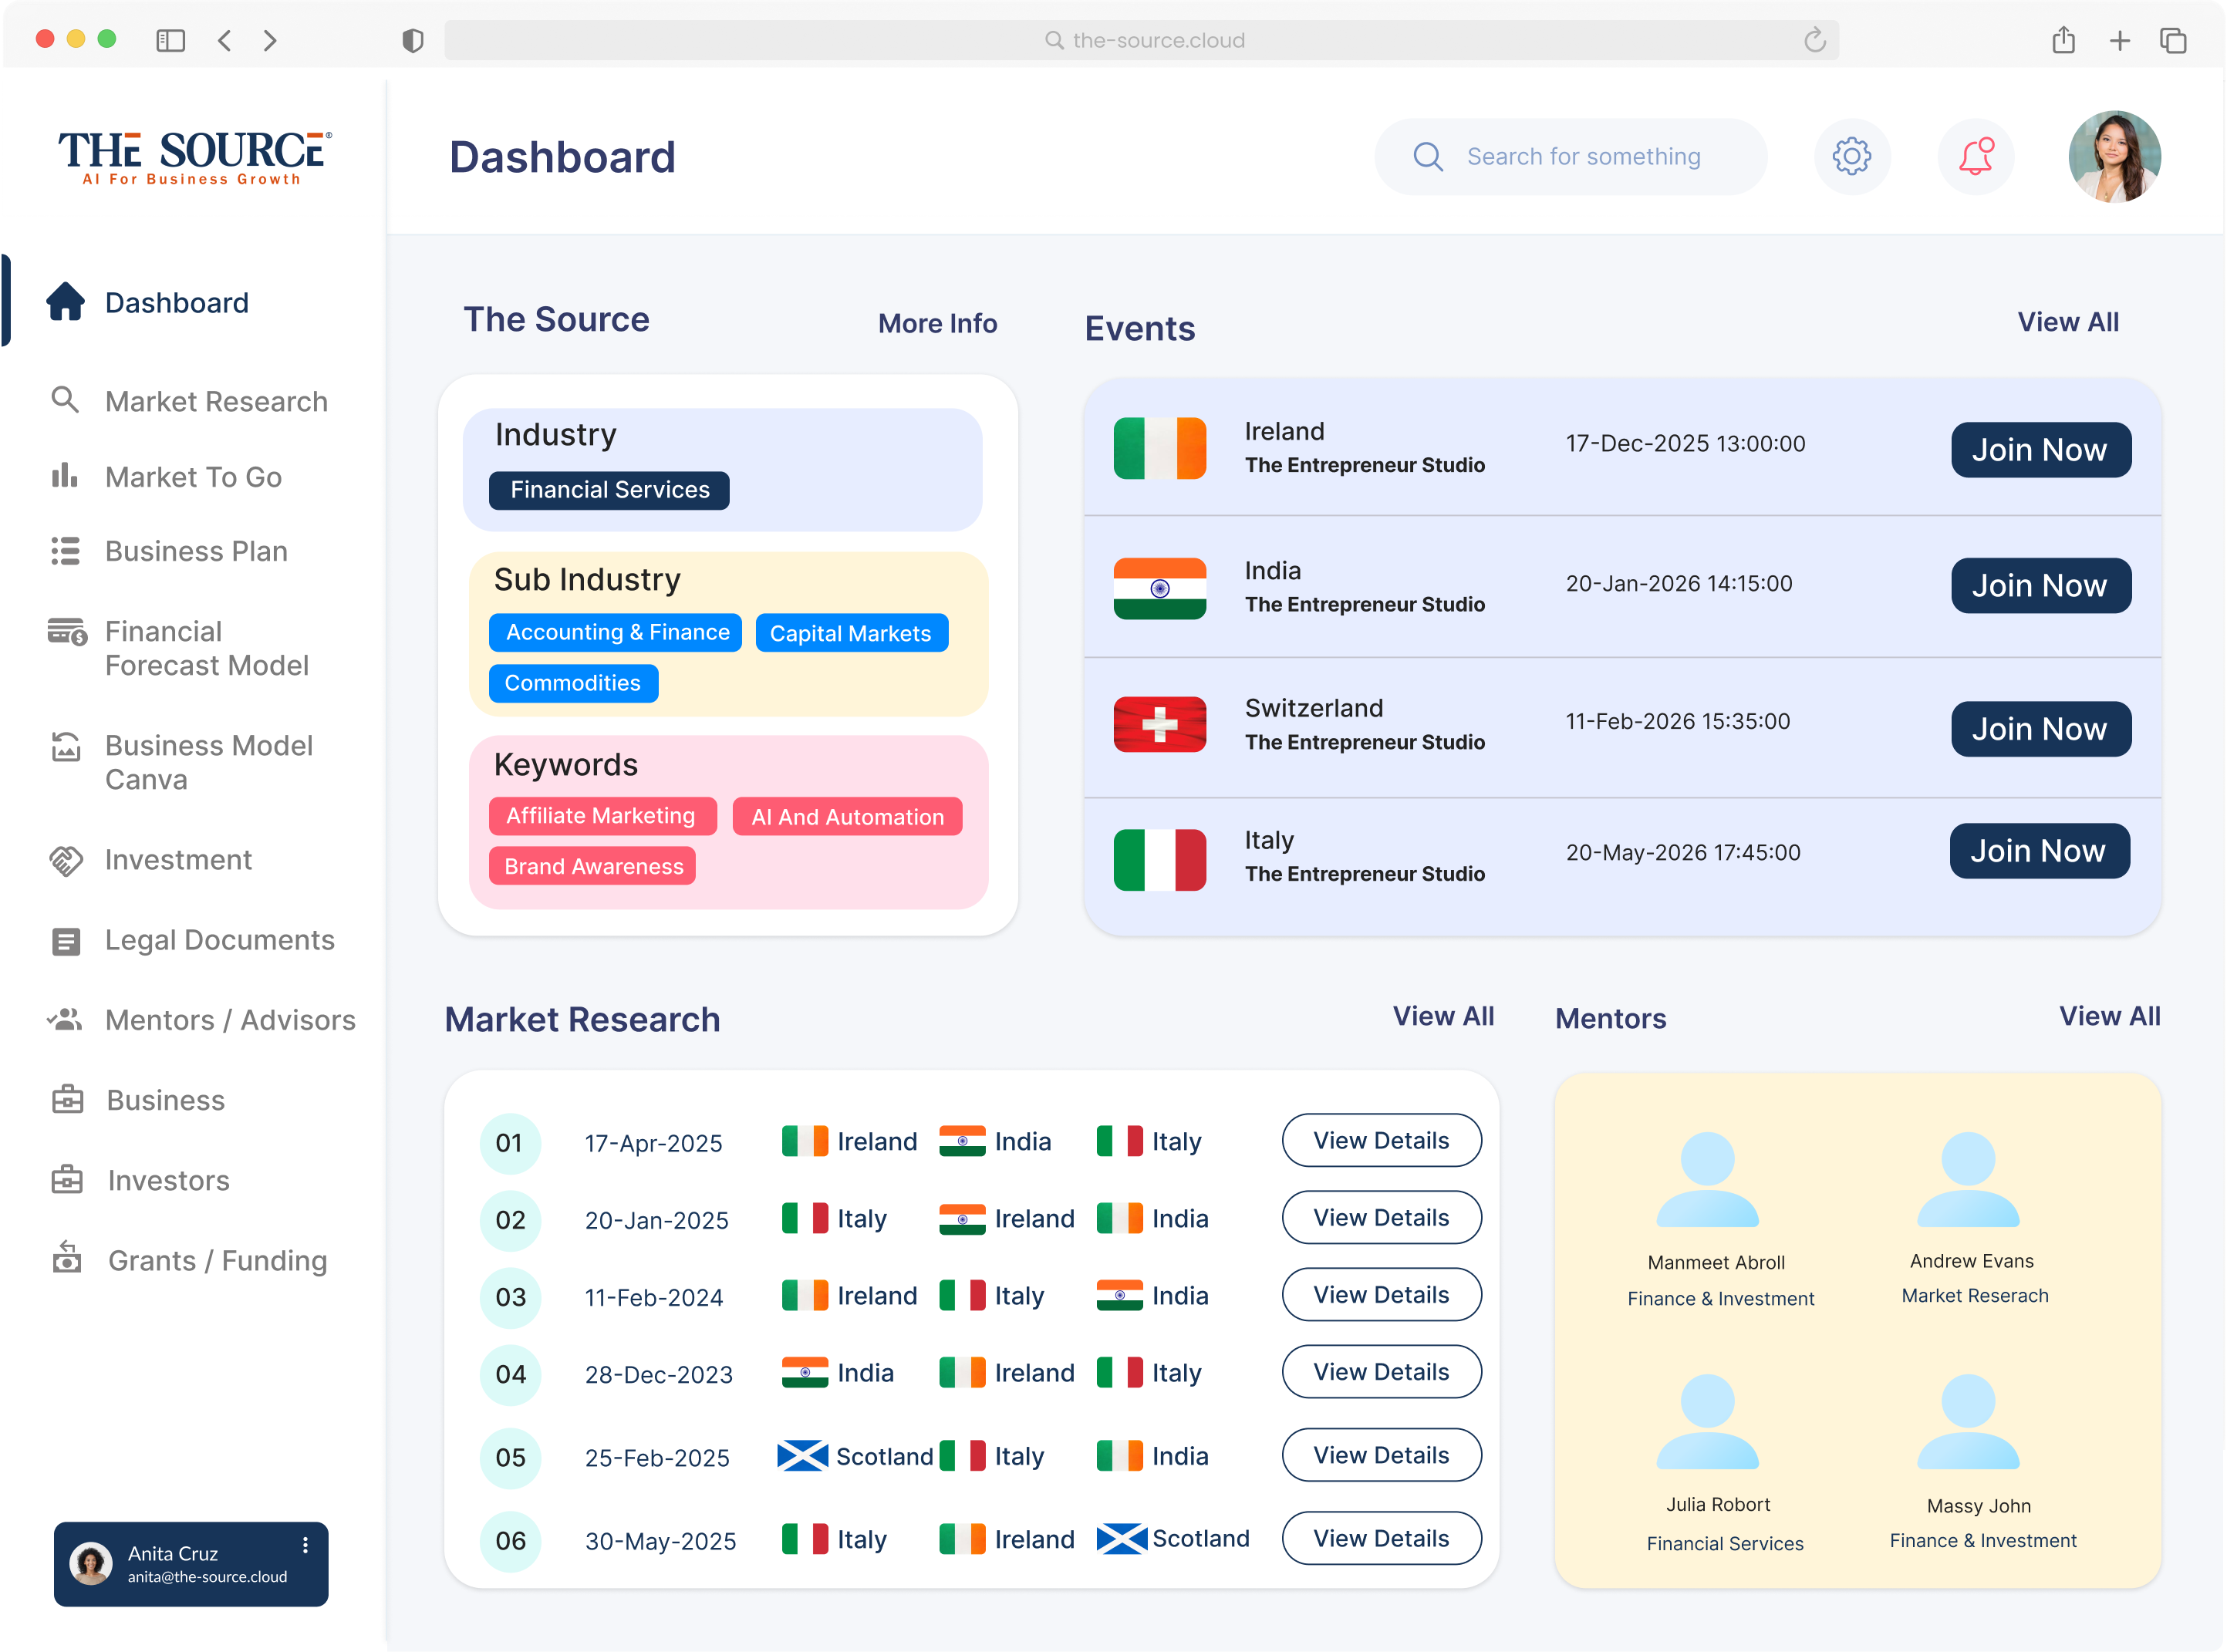The width and height of the screenshot is (2227, 1652).
Task: Open the Business Plan menu item
Action: pos(196,551)
